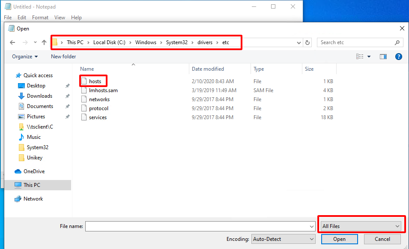Viewport: 409px width, 249px height.
Task: Open the All Files type dropdown
Action: pos(361,226)
